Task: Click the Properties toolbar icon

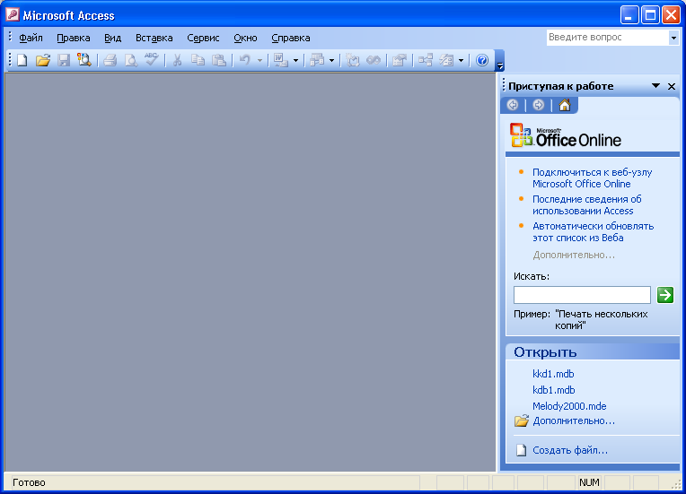Action: click(x=399, y=60)
